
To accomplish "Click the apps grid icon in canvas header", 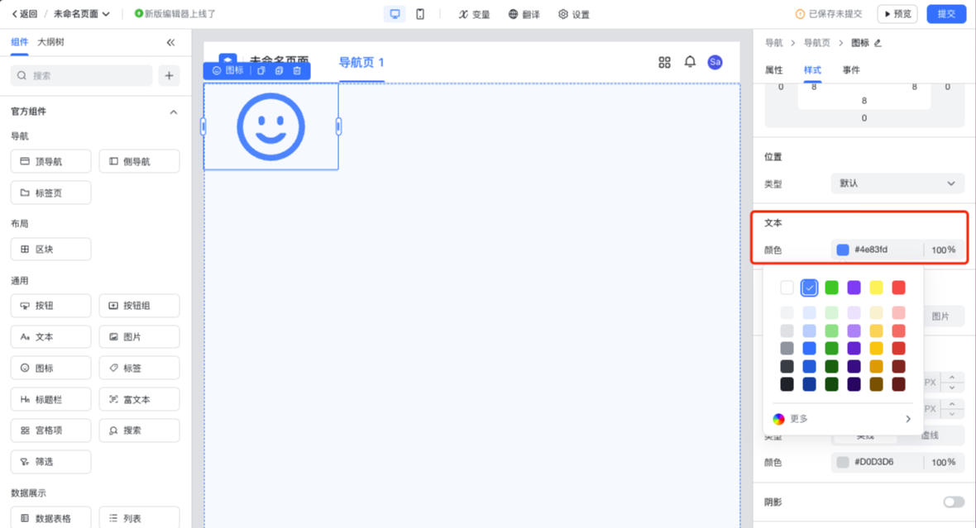I will click(x=664, y=62).
